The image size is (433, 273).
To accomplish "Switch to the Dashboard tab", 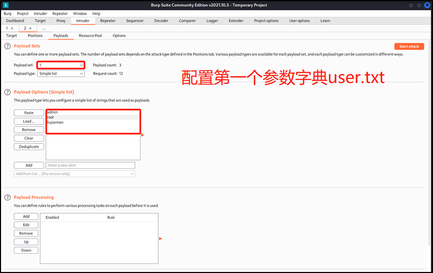I will pyautogui.click(x=15, y=21).
